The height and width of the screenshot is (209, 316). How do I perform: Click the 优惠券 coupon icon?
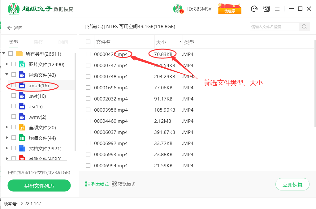(x=230, y=9)
